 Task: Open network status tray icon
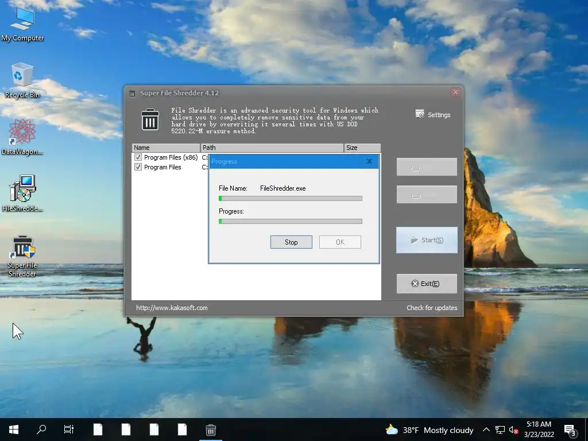tap(500, 430)
